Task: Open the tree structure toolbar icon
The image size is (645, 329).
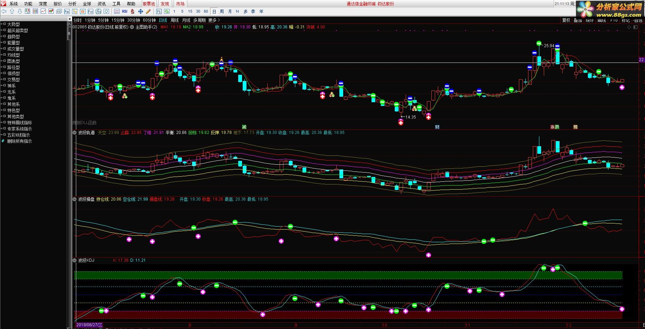Action: click(75, 11)
